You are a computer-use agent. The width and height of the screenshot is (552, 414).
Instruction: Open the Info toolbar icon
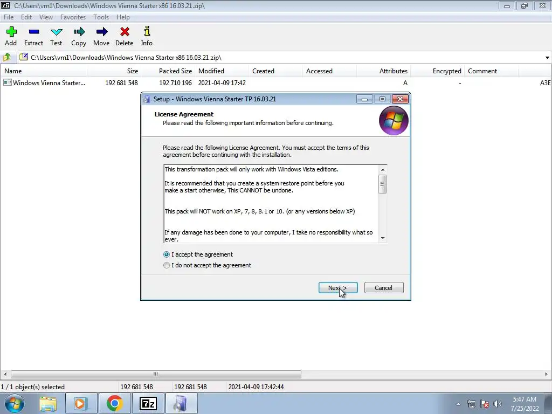click(147, 31)
